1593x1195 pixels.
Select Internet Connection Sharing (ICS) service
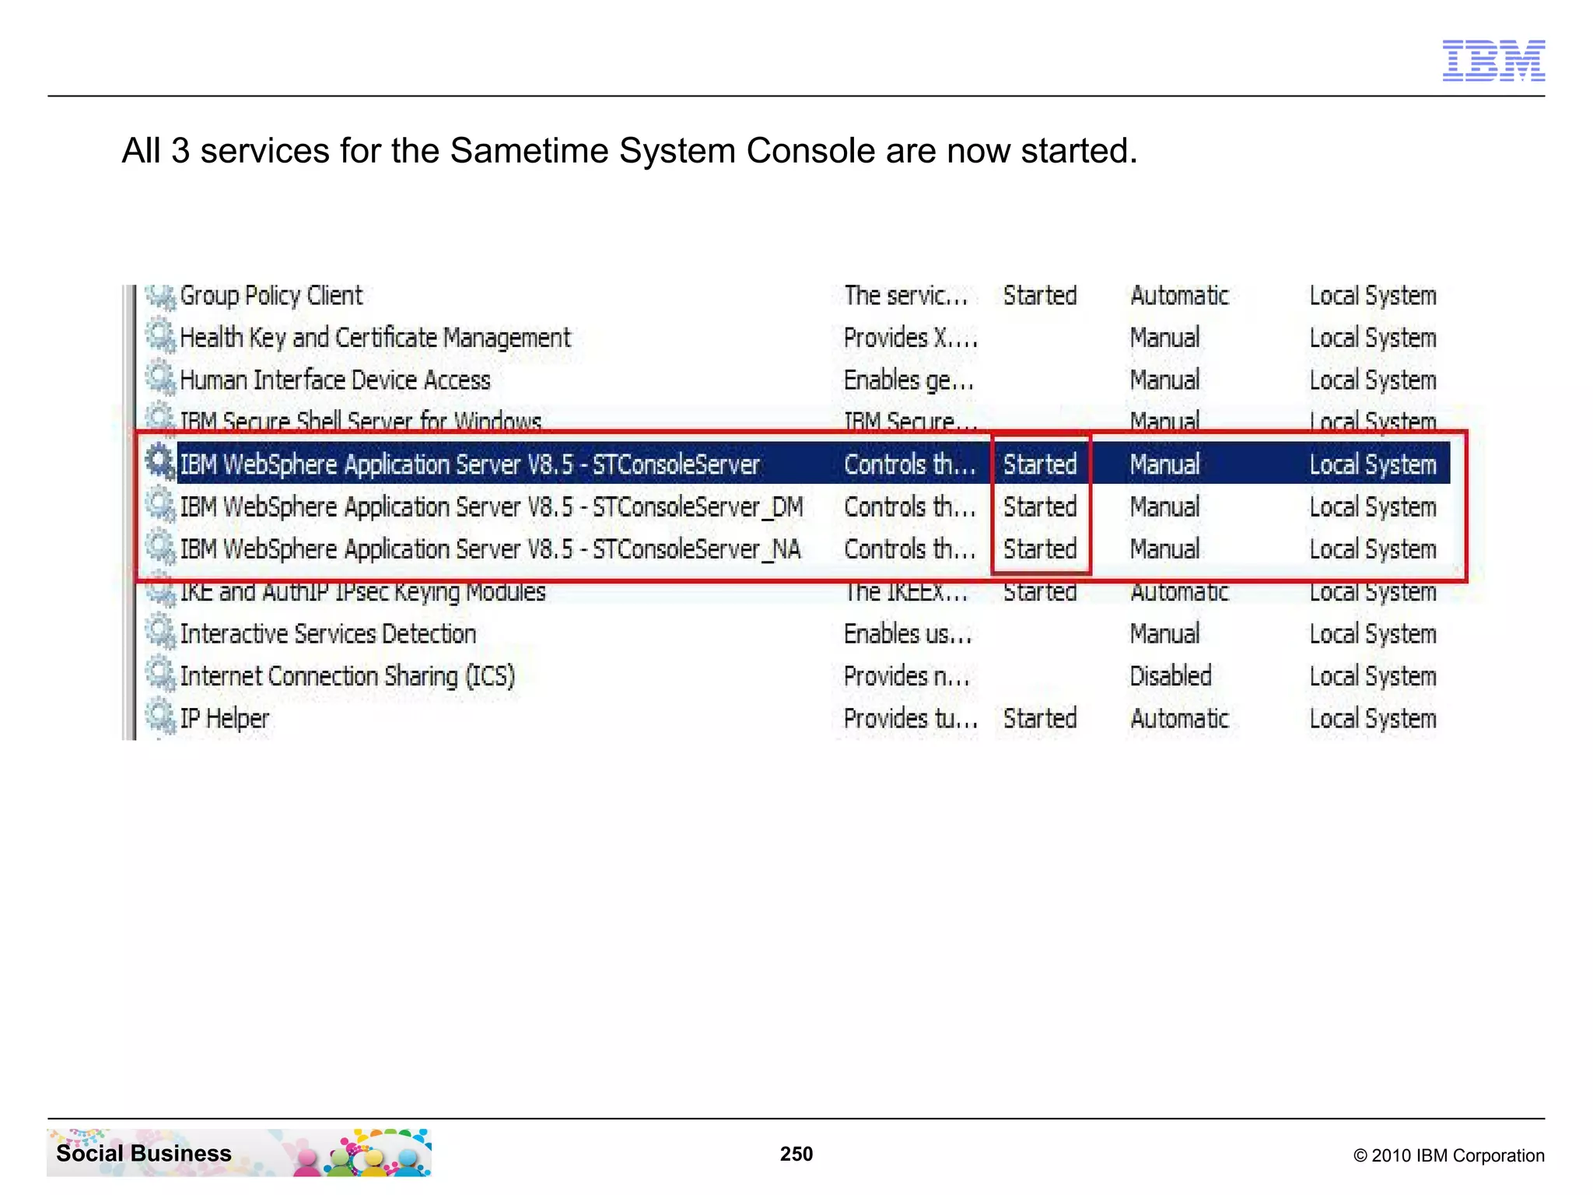point(348,676)
